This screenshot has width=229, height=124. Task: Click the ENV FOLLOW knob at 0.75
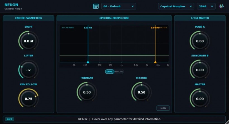28,99
